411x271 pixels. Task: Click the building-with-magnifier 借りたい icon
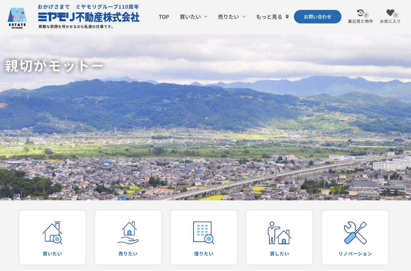tap(204, 233)
